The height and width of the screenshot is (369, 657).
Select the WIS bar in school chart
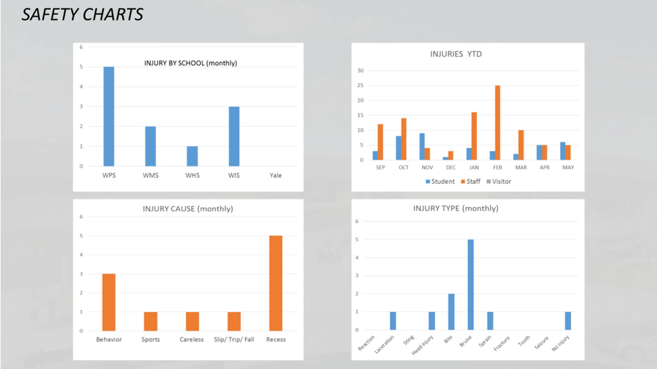(234, 136)
